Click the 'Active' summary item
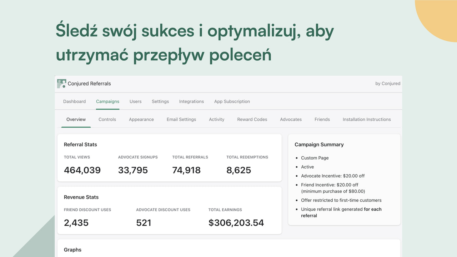This screenshot has height=257, width=457. pos(307,167)
